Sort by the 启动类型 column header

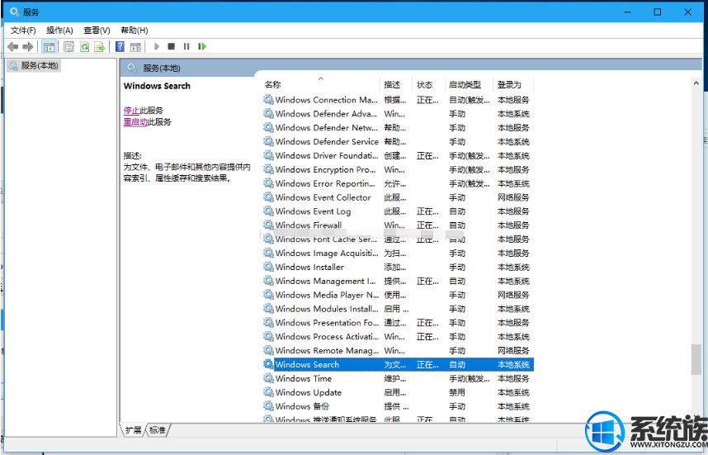(x=469, y=84)
